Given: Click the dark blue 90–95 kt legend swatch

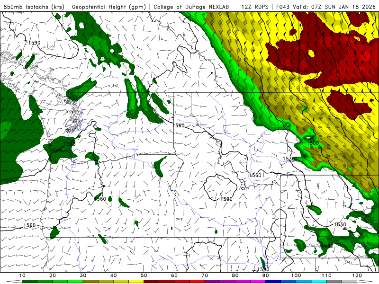Looking at the screenshot, I should pyautogui.click(x=273, y=282).
